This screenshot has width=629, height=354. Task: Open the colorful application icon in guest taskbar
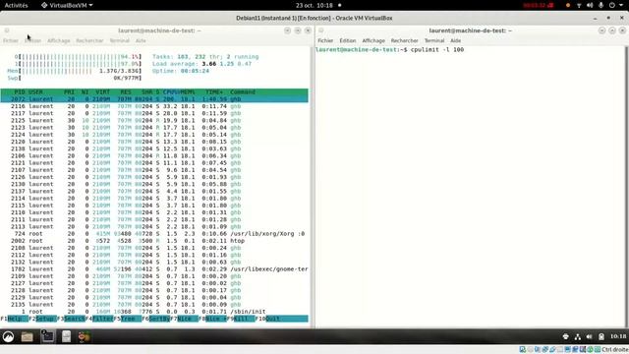coord(84,336)
